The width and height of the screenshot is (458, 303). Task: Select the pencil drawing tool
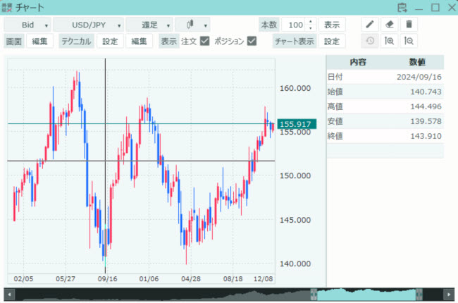pyautogui.click(x=369, y=25)
